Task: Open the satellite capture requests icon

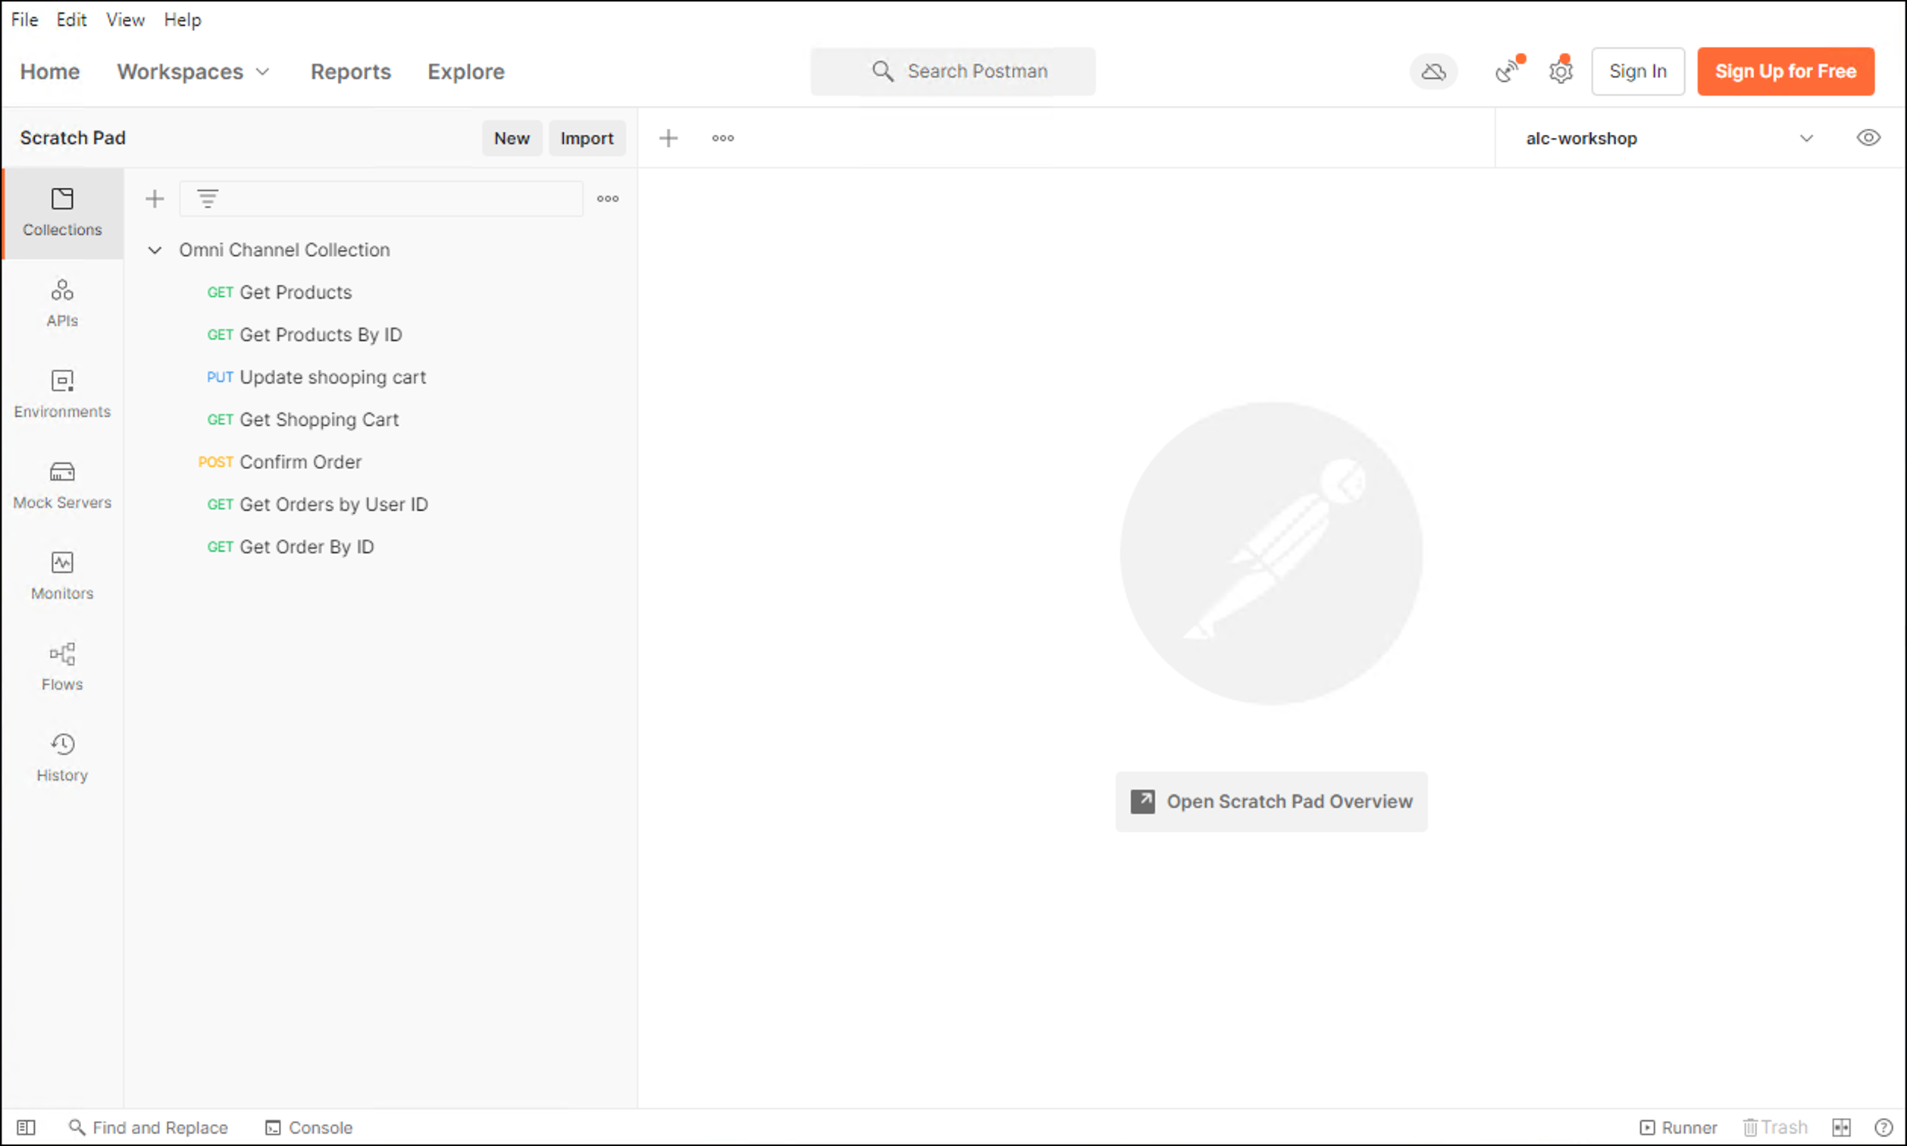Action: click(x=1507, y=72)
